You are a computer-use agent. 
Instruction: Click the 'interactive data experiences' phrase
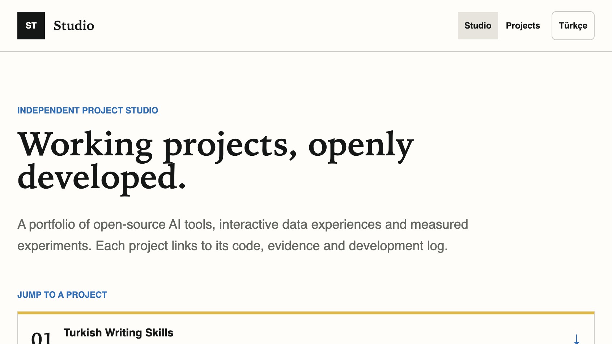pos(300,224)
